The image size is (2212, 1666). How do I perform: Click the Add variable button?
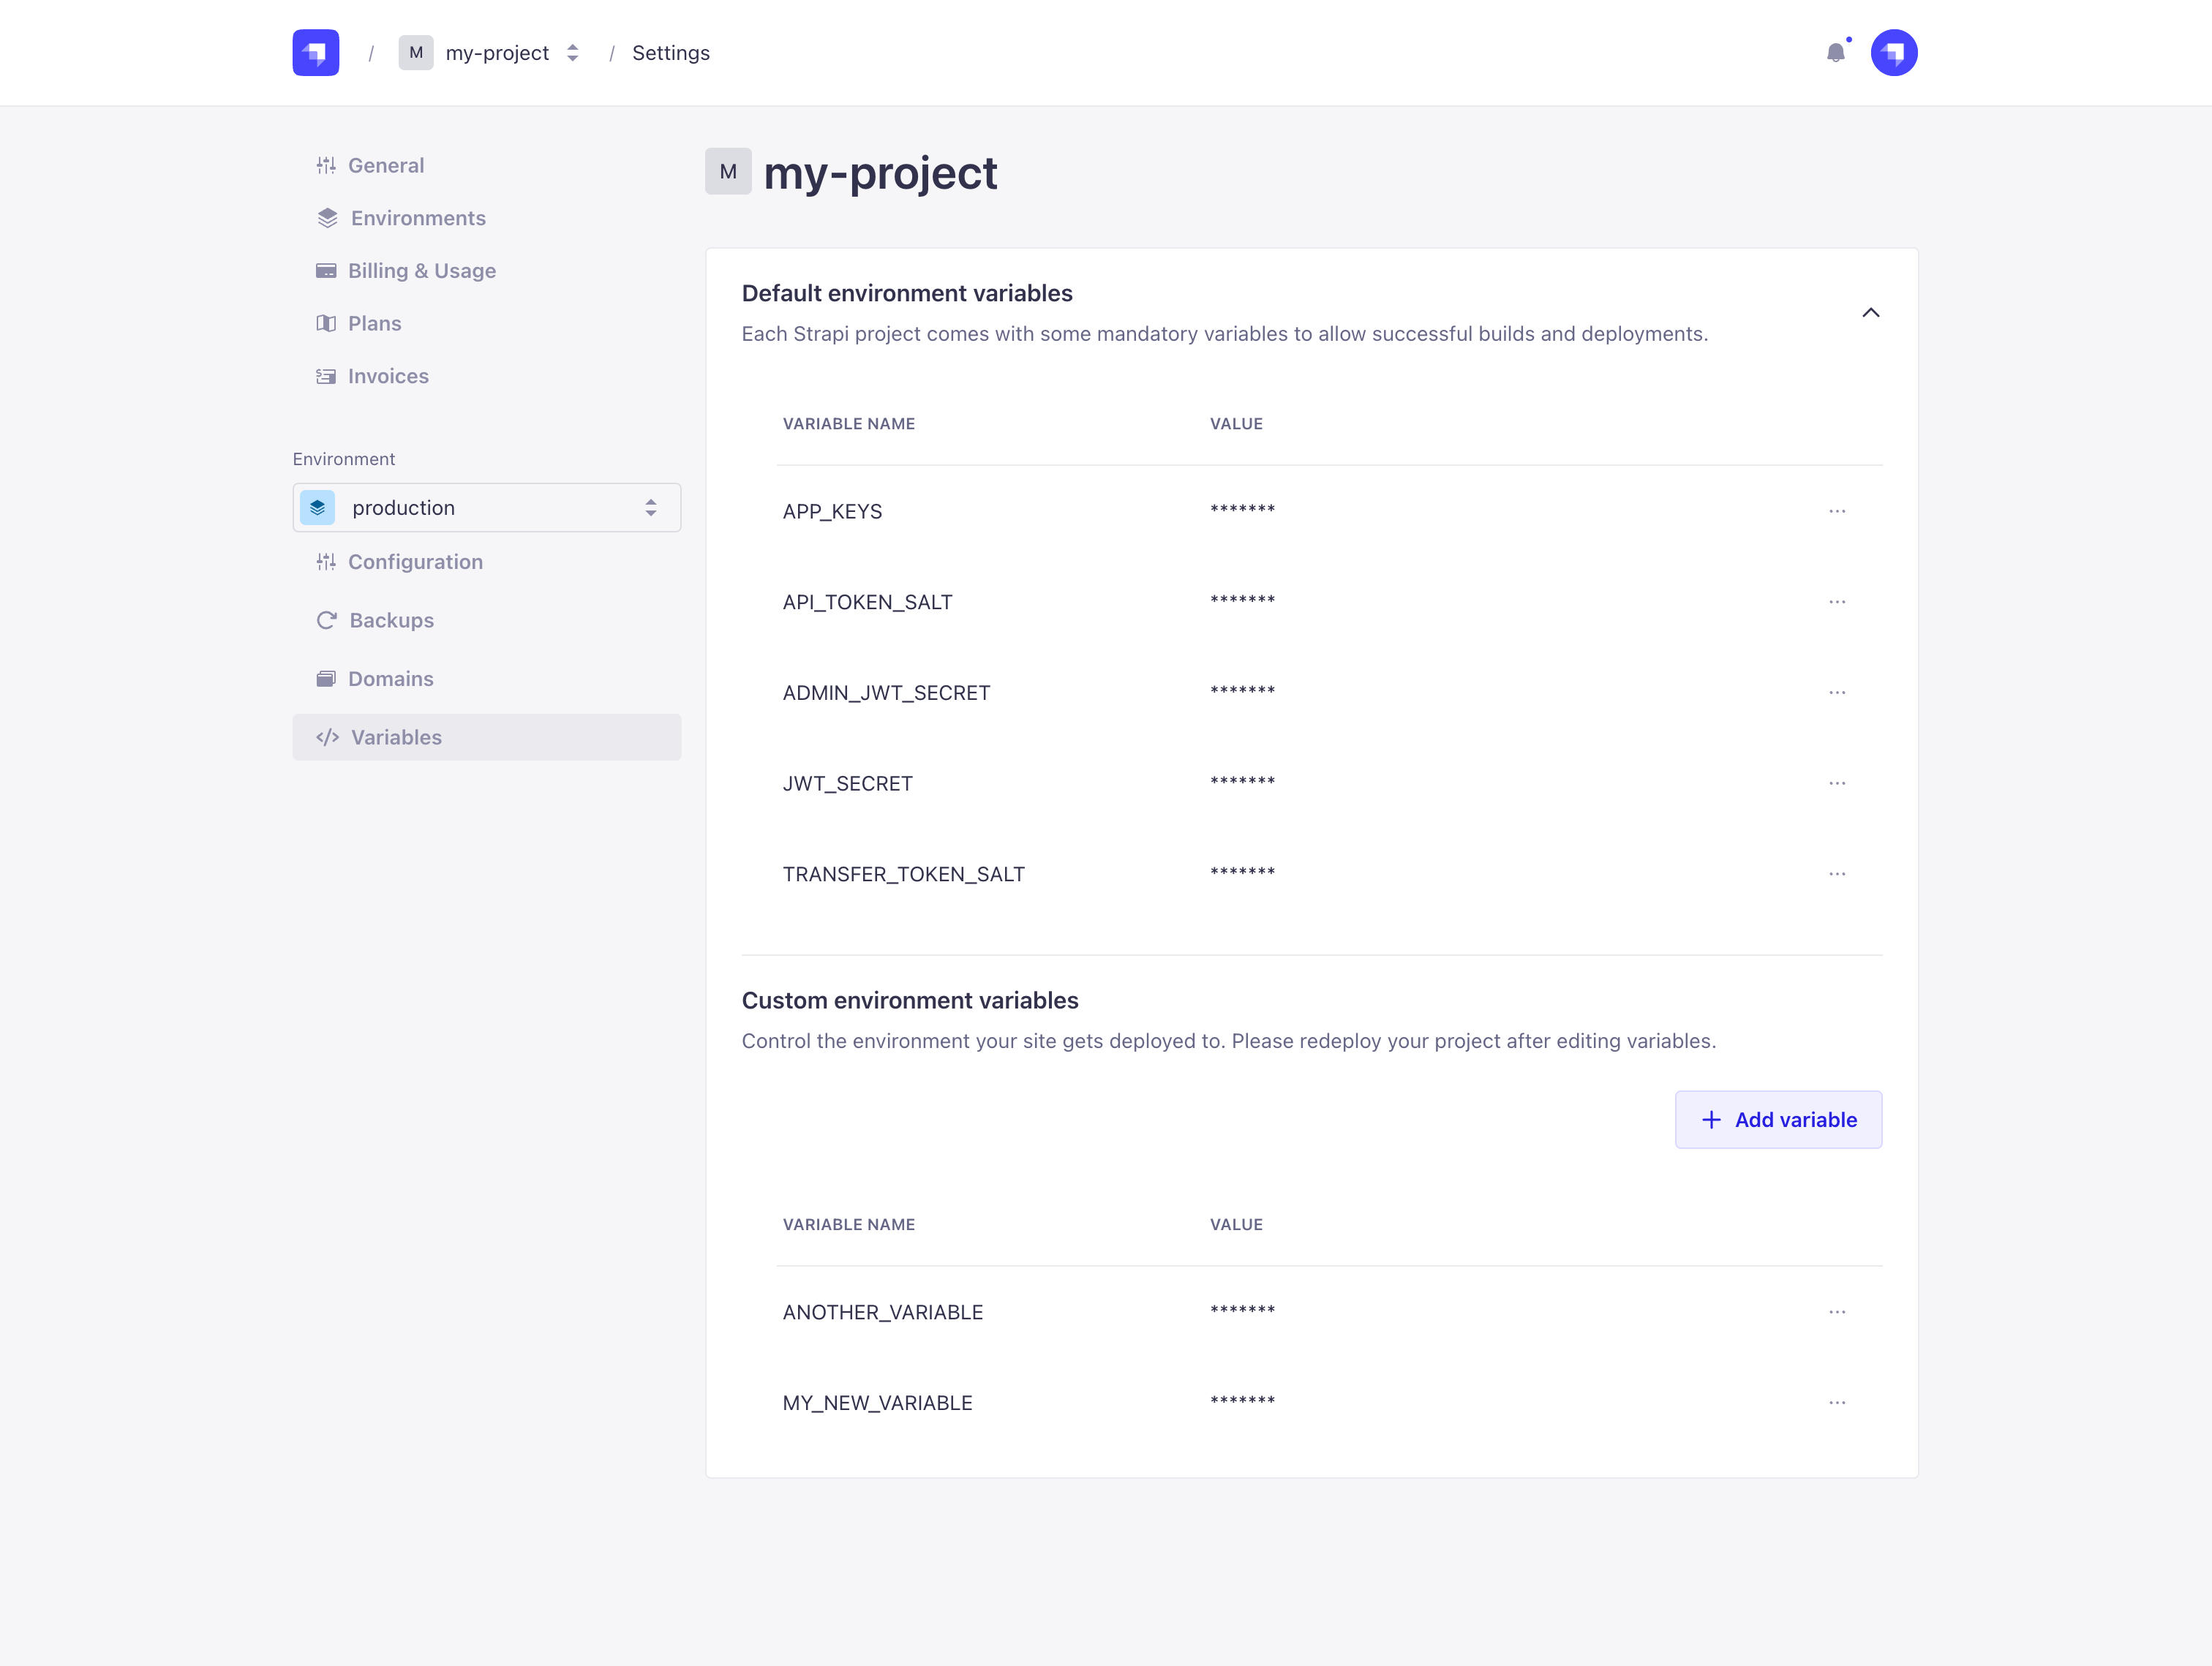pyautogui.click(x=1778, y=1119)
